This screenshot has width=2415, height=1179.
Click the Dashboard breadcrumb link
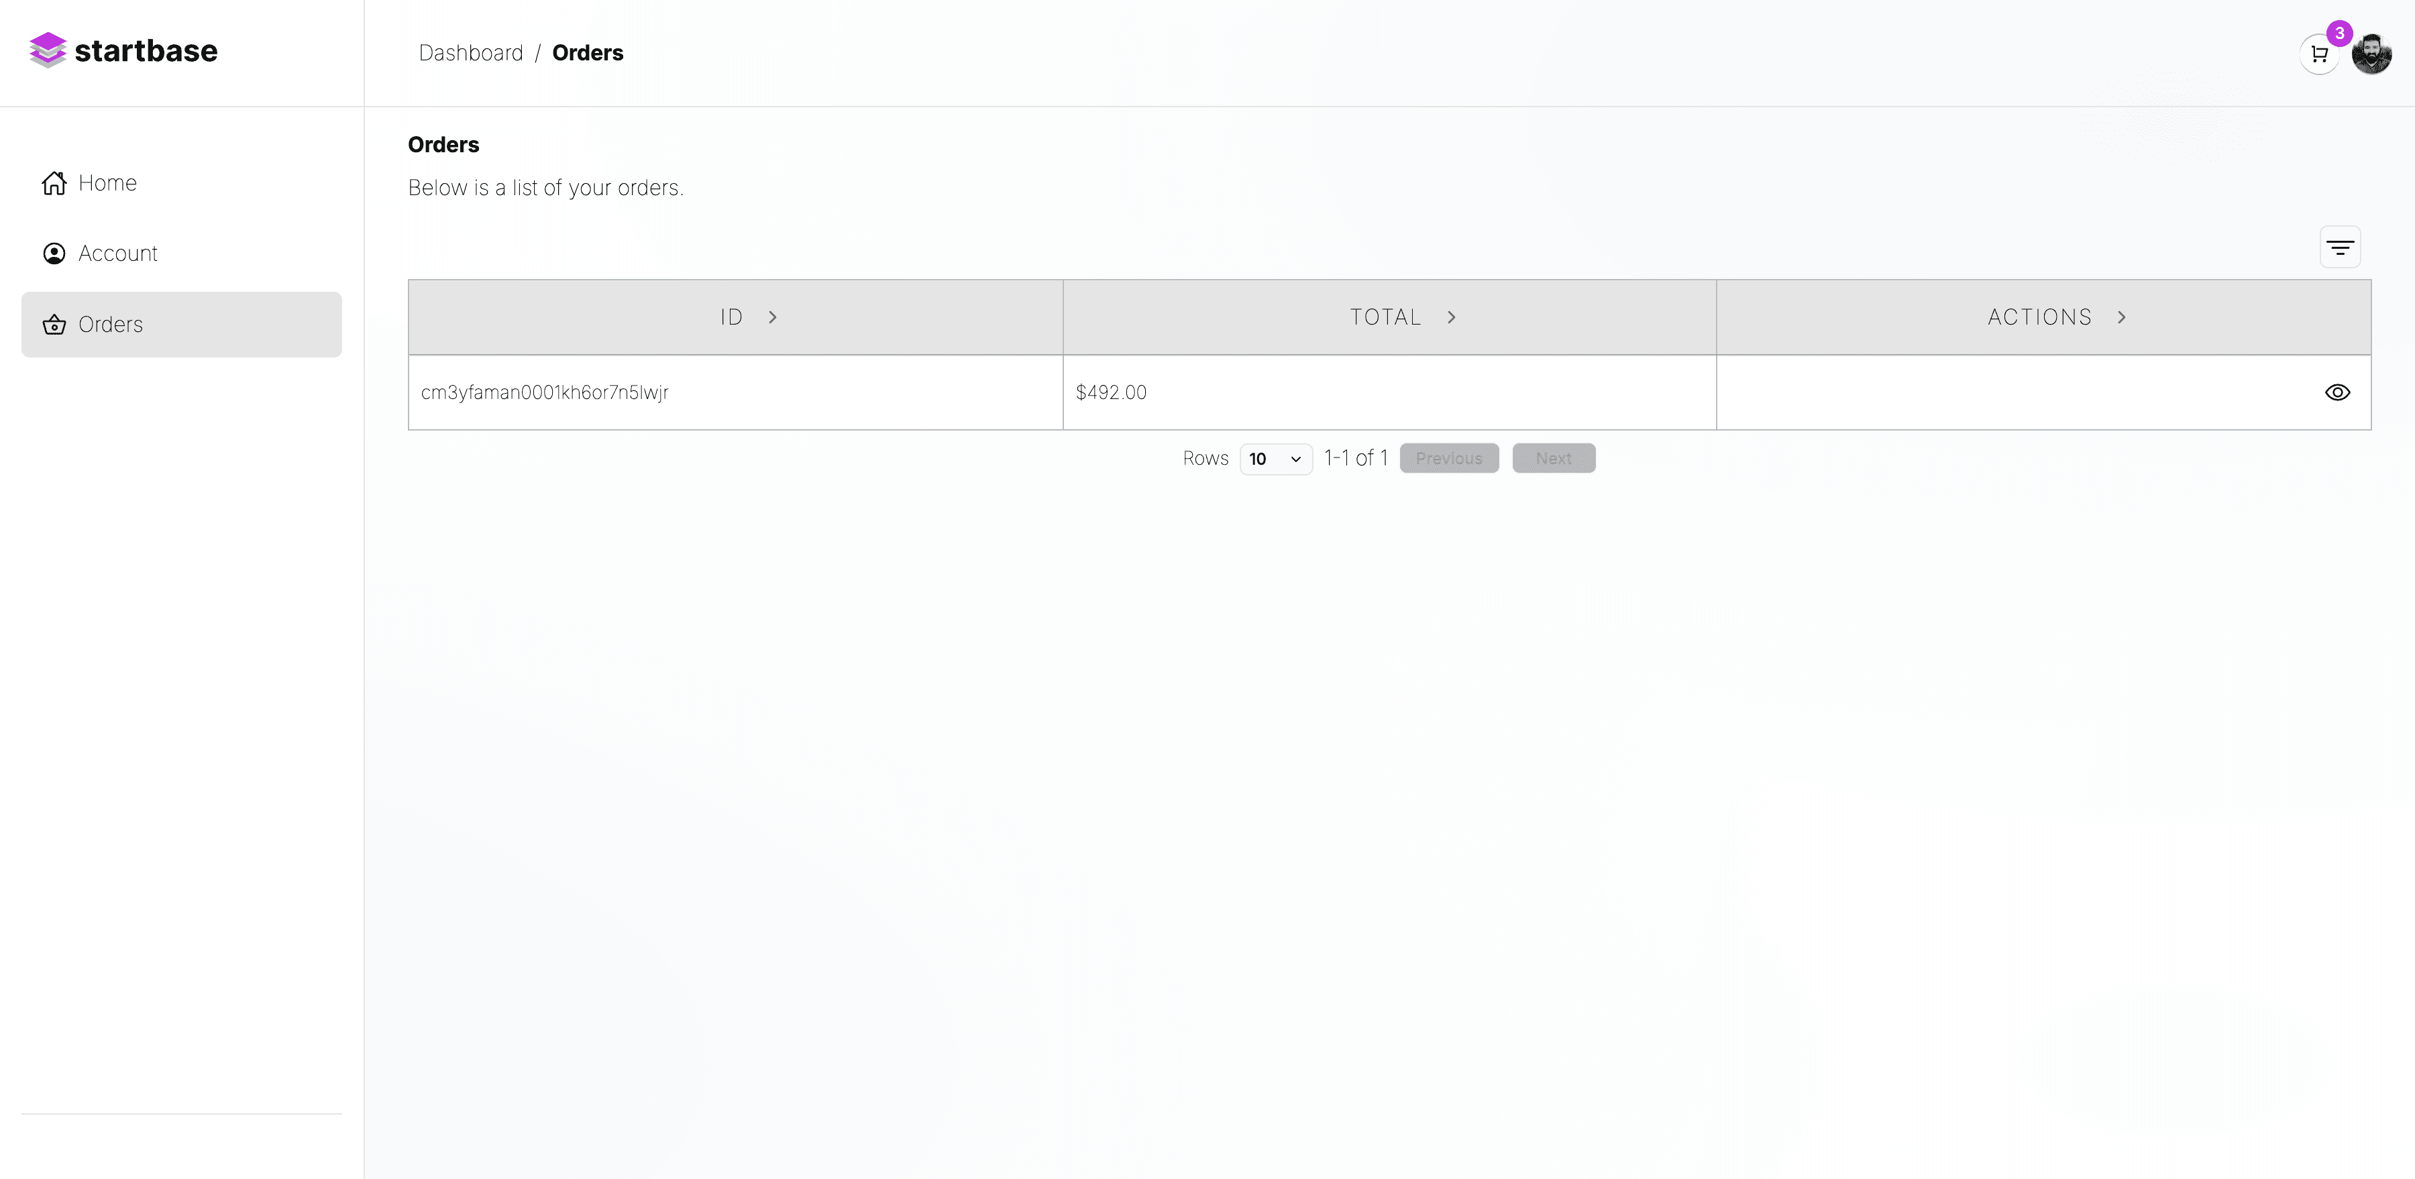(470, 52)
